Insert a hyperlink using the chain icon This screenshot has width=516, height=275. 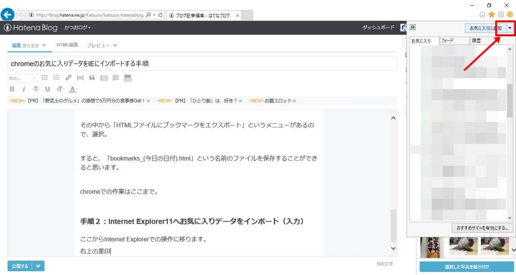68,78
